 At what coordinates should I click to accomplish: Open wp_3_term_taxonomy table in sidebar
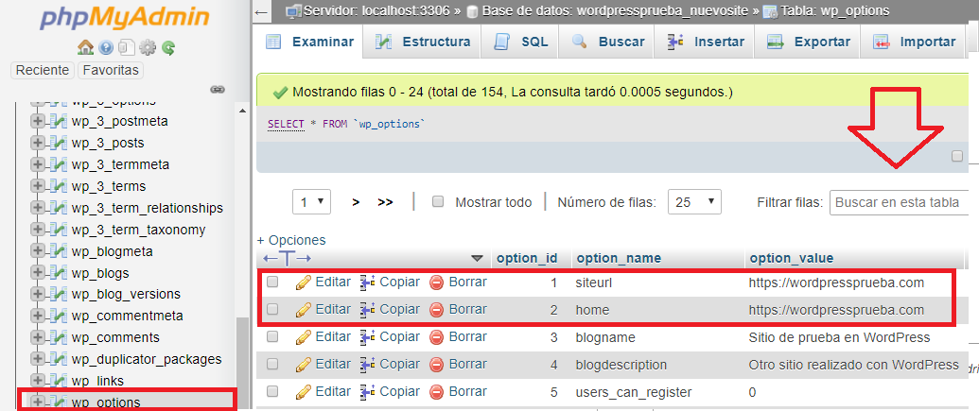pos(139,231)
